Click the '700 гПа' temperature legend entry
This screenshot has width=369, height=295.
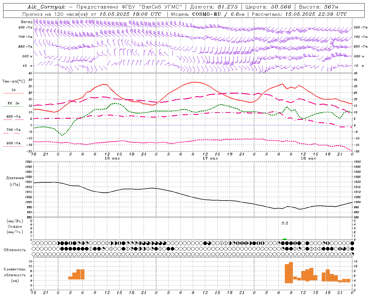tap(13, 130)
